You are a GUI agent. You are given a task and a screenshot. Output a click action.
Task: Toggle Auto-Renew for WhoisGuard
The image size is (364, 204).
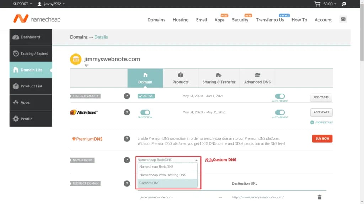coord(280,112)
